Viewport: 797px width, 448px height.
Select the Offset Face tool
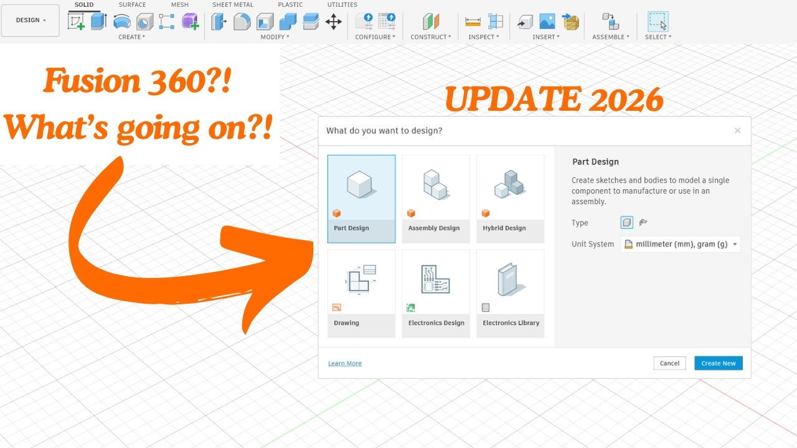311,22
